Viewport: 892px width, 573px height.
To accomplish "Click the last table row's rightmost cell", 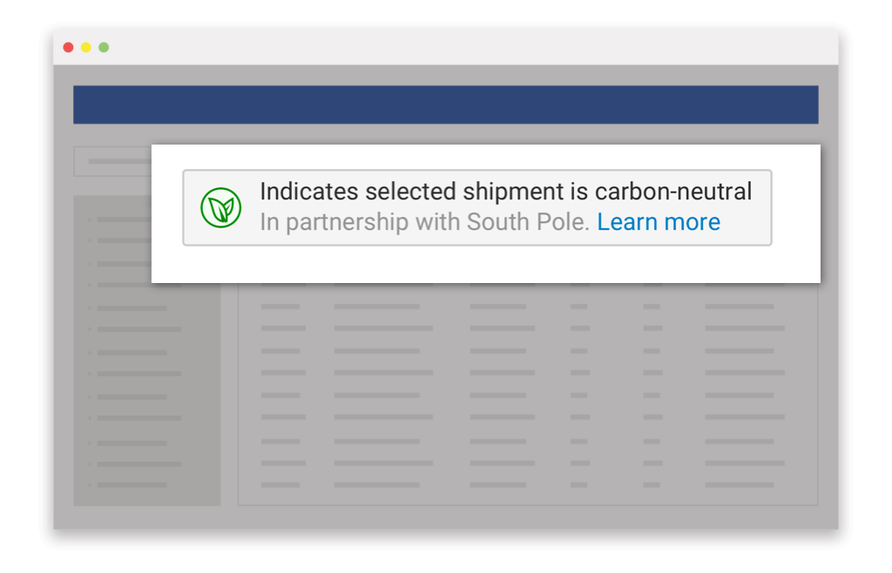I will click(740, 485).
